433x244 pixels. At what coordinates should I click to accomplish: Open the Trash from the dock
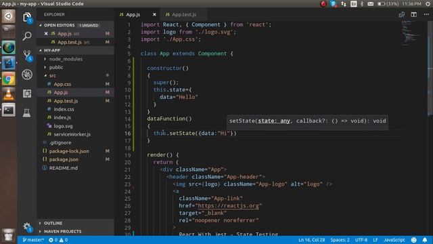(x=9, y=235)
